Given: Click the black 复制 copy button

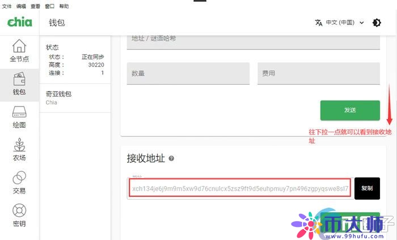Looking at the screenshot, I should [x=367, y=188].
